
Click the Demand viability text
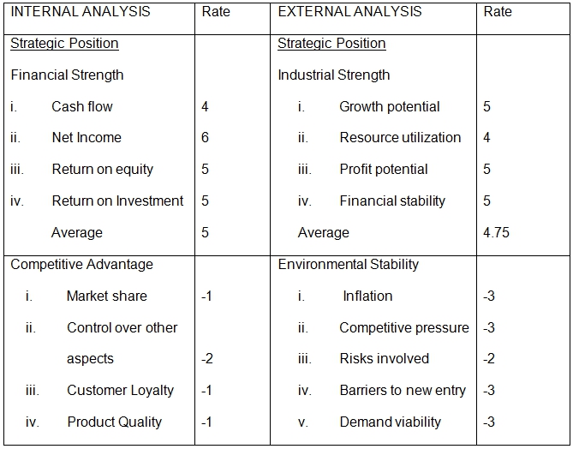(390, 422)
